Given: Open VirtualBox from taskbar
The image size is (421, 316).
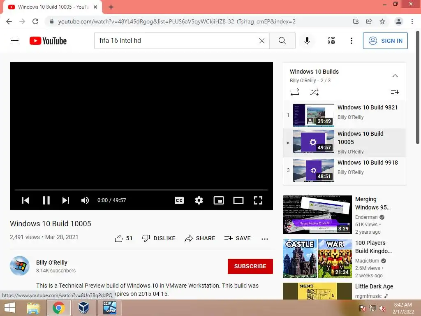Looking at the screenshot, I should click(x=84, y=308).
